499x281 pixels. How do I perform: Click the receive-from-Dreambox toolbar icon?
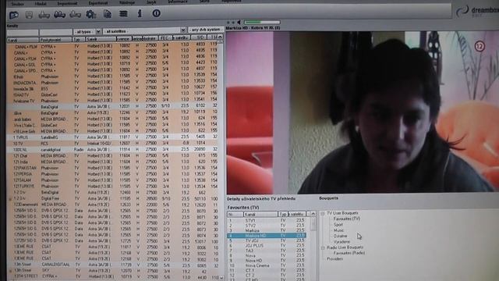44,15
